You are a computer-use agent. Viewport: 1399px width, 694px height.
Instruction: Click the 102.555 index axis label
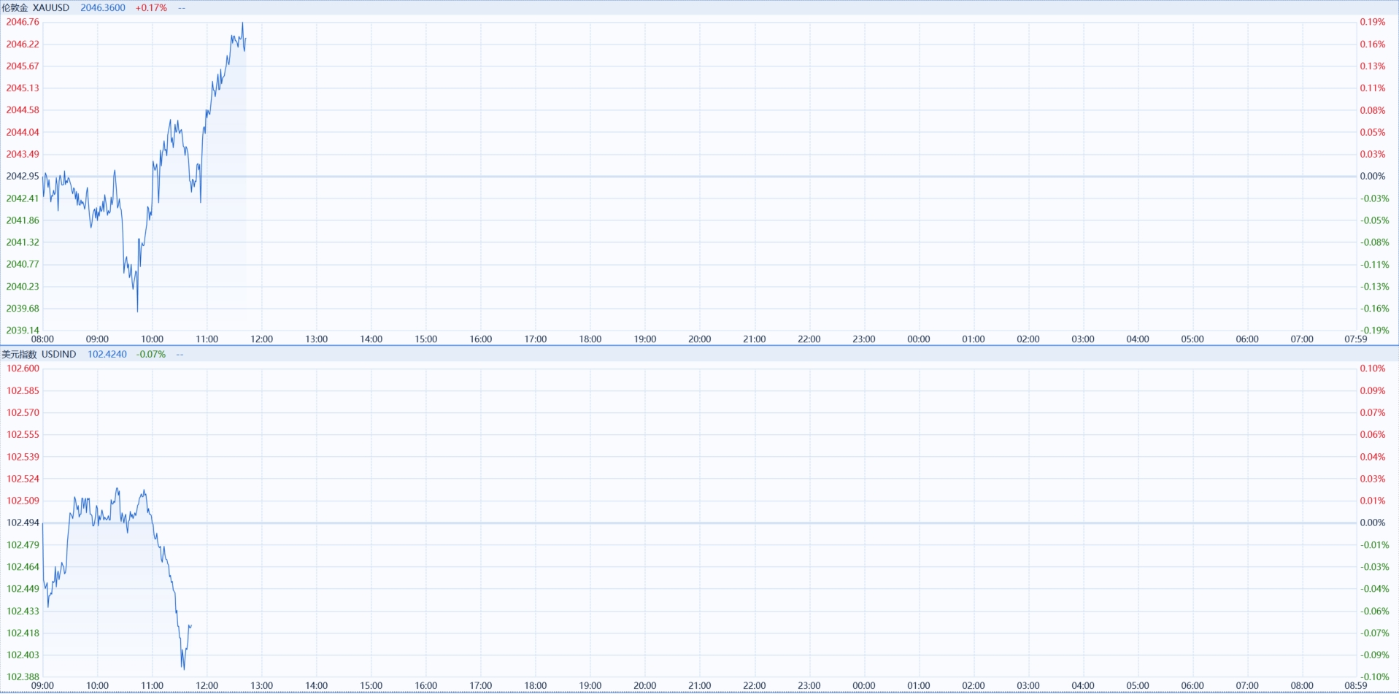pyautogui.click(x=23, y=435)
